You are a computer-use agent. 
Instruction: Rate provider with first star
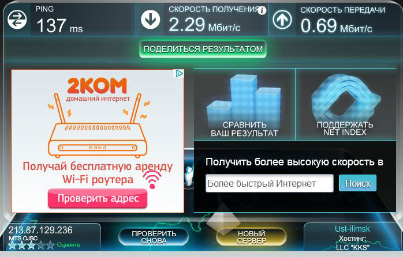click(x=12, y=245)
